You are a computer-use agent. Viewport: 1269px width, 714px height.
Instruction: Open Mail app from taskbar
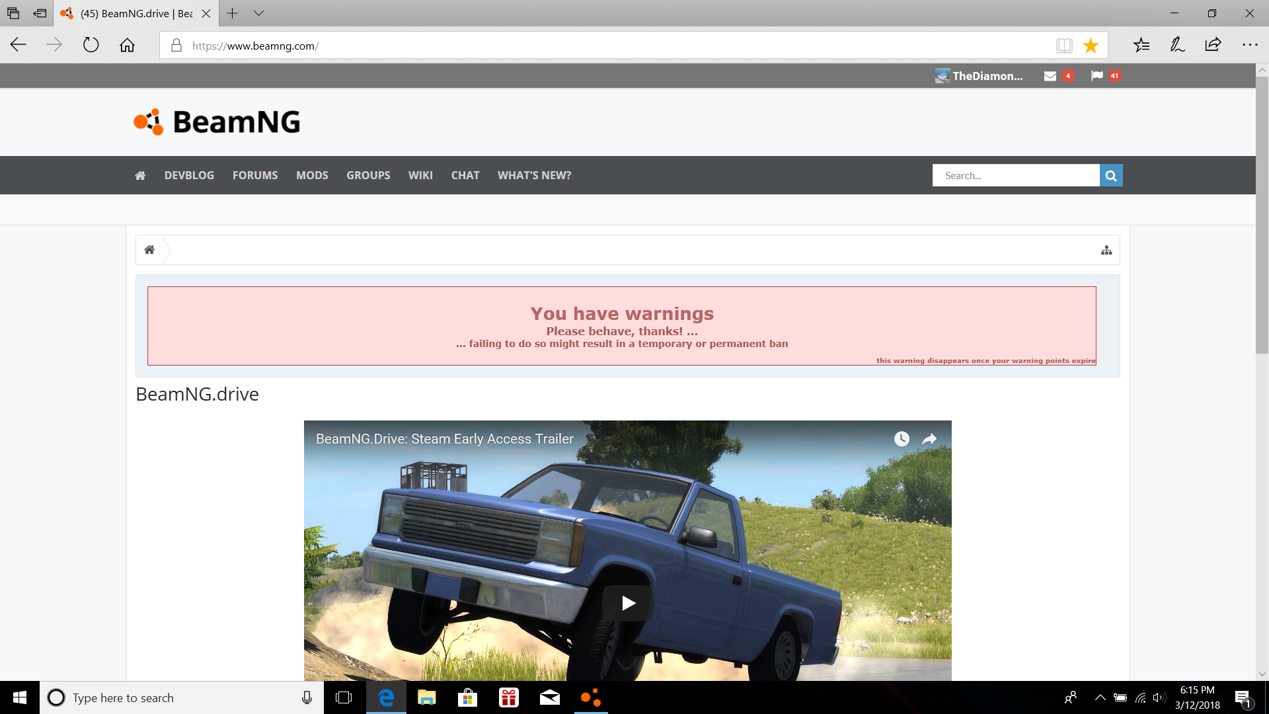[550, 697]
